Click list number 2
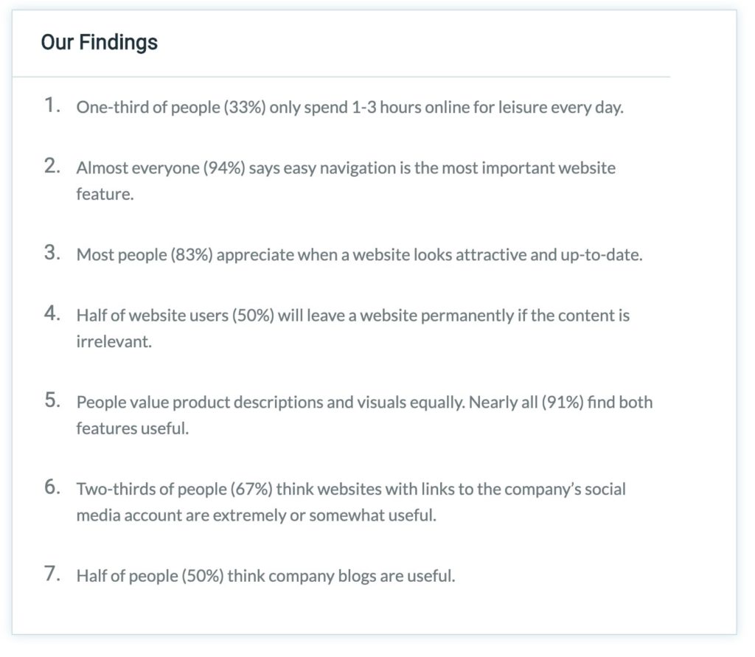The image size is (755, 657). (x=52, y=166)
